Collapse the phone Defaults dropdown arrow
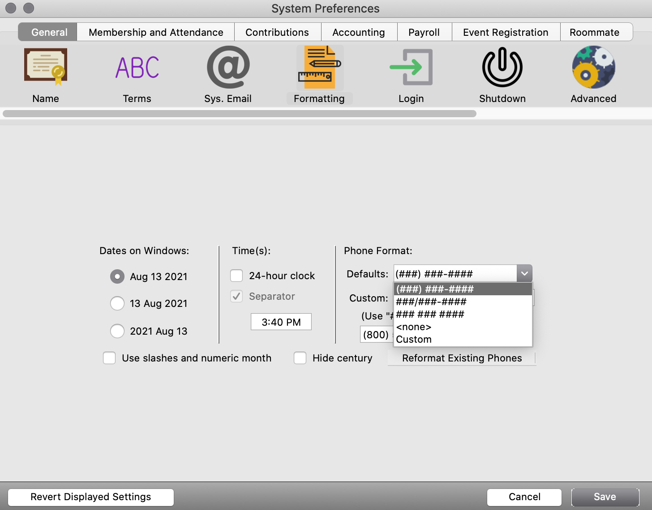Image resolution: width=652 pixels, height=510 pixels. click(x=524, y=273)
